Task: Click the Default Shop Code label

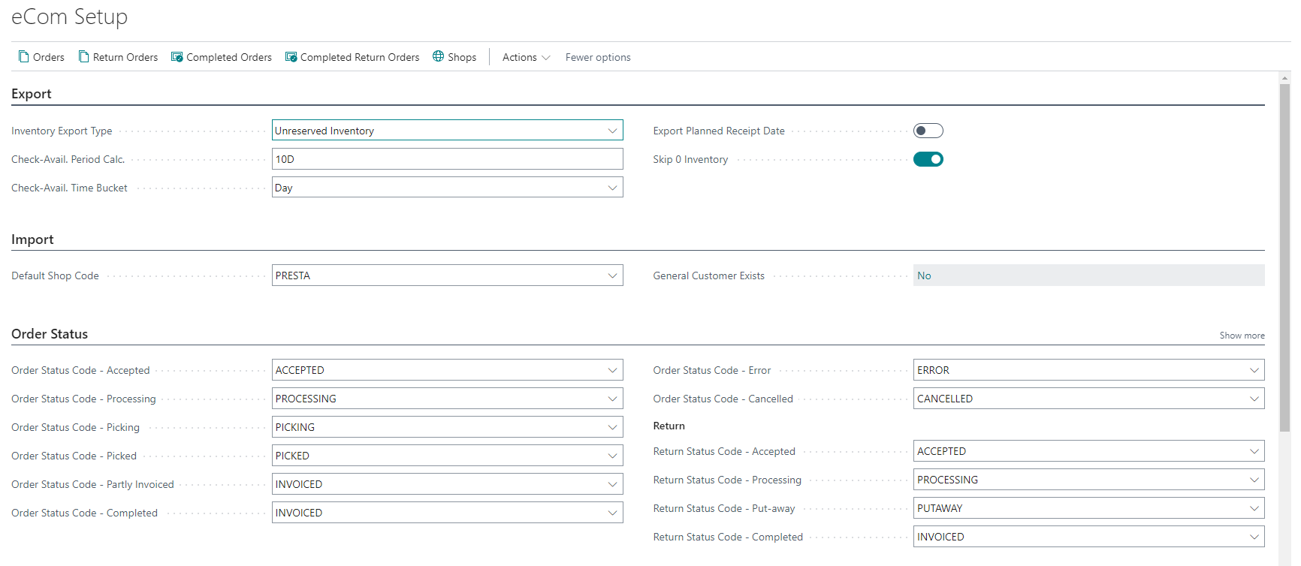Action: 55,275
